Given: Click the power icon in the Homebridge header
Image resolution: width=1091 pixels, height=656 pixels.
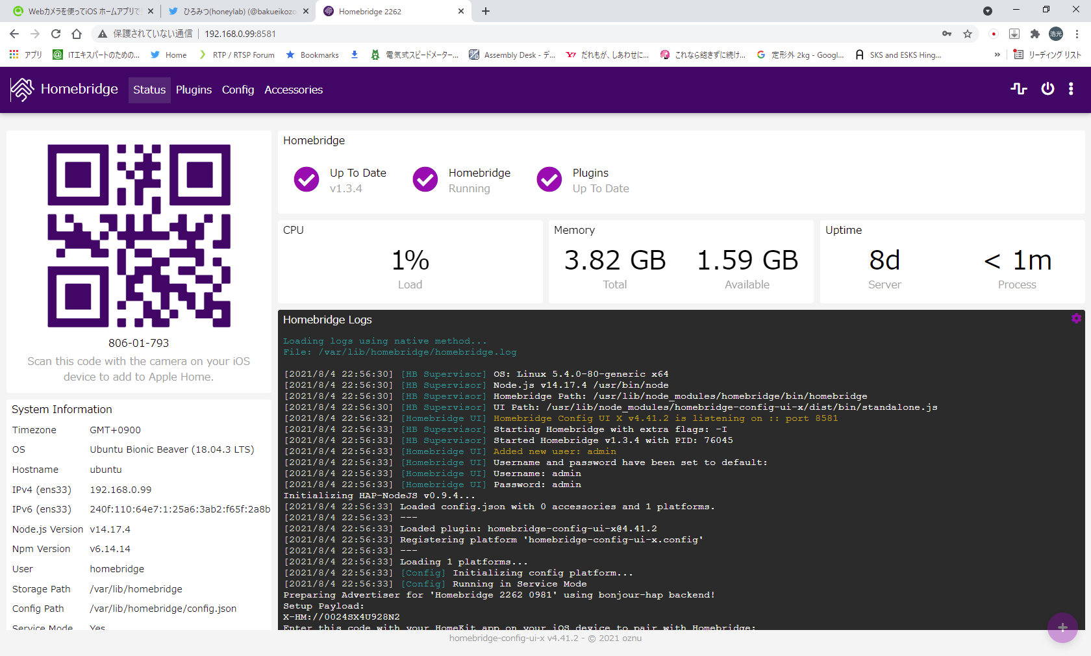Looking at the screenshot, I should tap(1047, 89).
